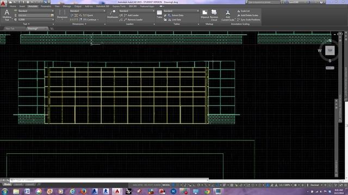
Task: Select the Revision Cloud tool
Action: click(x=214, y=15)
